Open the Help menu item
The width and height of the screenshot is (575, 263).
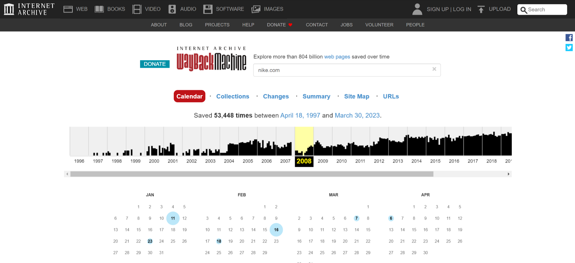point(248,25)
